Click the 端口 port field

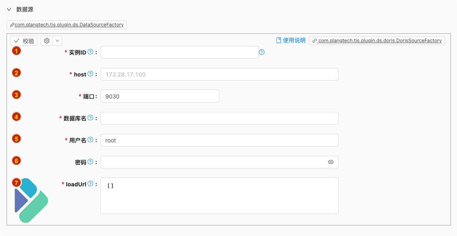click(x=160, y=96)
